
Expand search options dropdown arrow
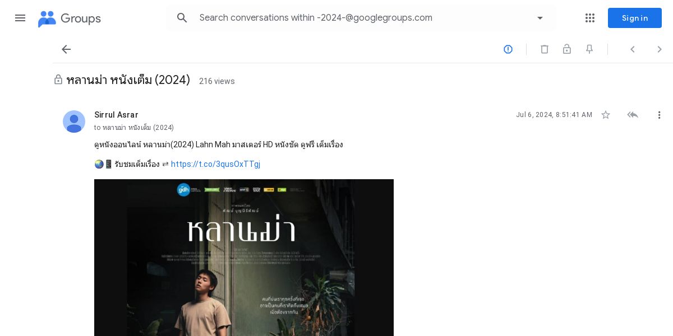[540, 18]
